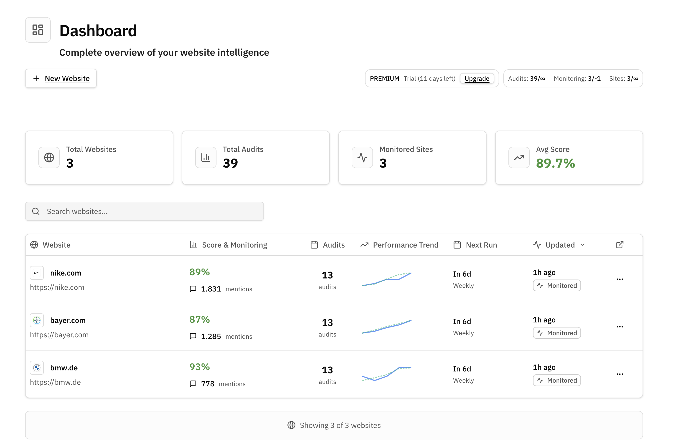Image resolution: width=674 pixels, height=445 pixels.
Task: Select the Performance Trend column header
Action: [406, 245]
